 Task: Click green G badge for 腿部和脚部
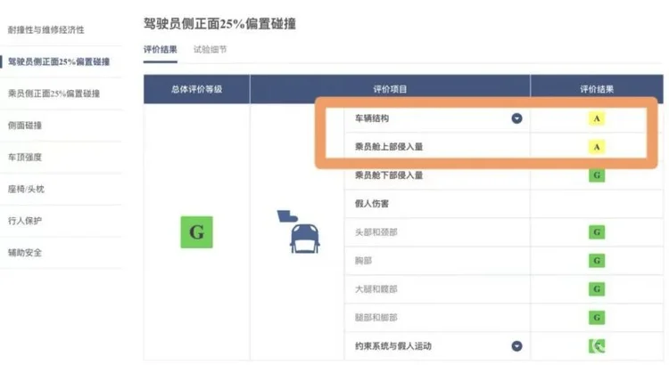pyautogui.click(x=597, y=317)
